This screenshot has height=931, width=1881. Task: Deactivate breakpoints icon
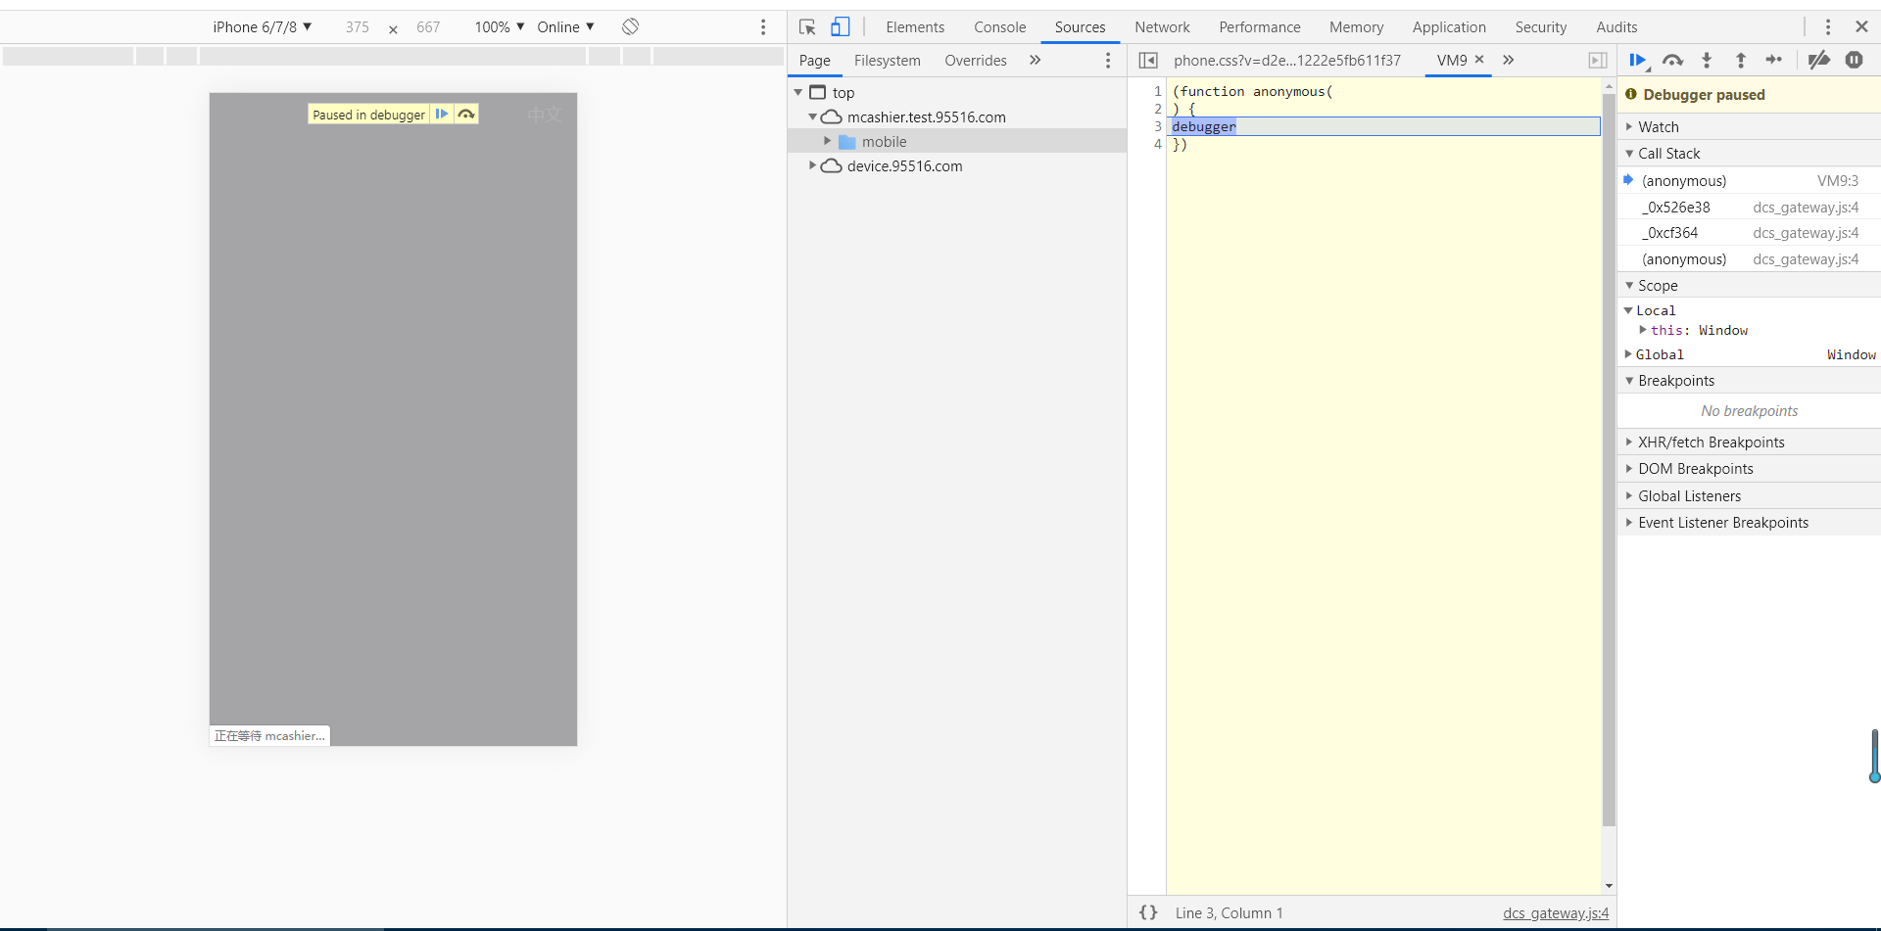[1819, 61]
